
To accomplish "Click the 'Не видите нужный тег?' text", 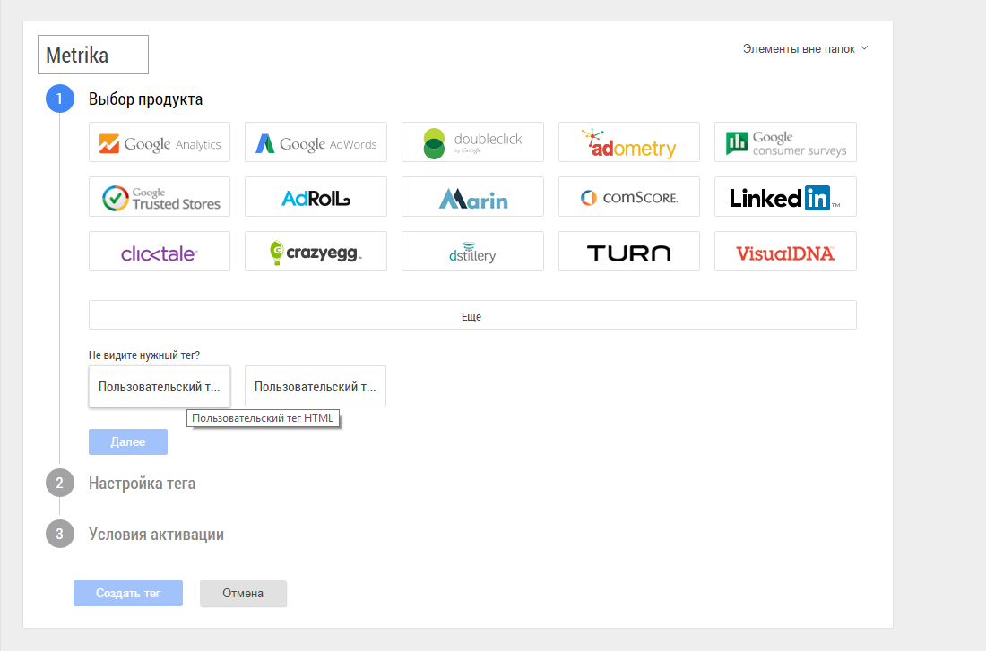I will point(144,355).
